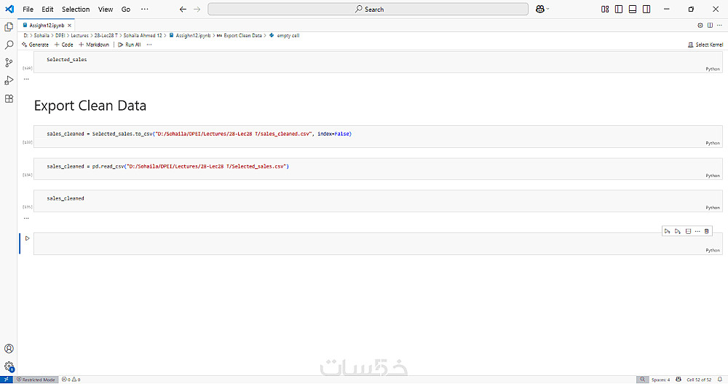Open errors and warnings status item
This screenshot has width=728, height=384.
pyautogui.click(x=71, y=380)
